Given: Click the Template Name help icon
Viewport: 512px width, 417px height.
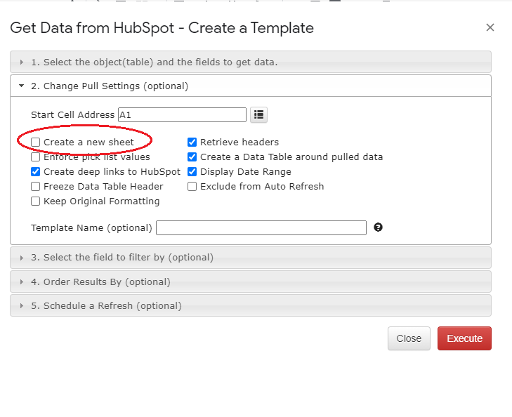Looking at the screenshot, I should (378, 227).
